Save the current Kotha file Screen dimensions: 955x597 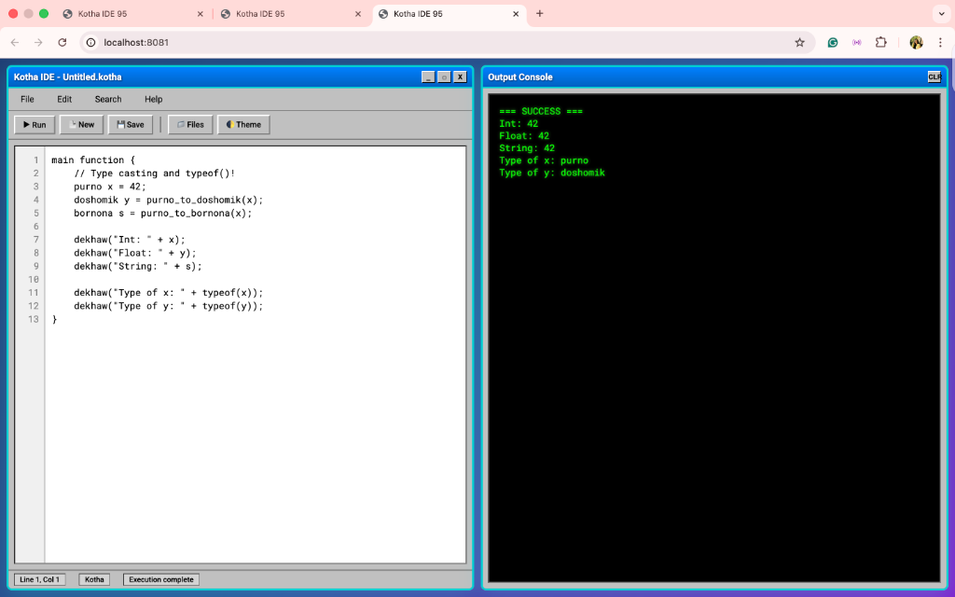(130, 123)
